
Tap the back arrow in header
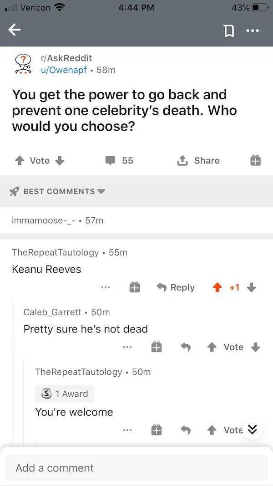click(15, 30)
